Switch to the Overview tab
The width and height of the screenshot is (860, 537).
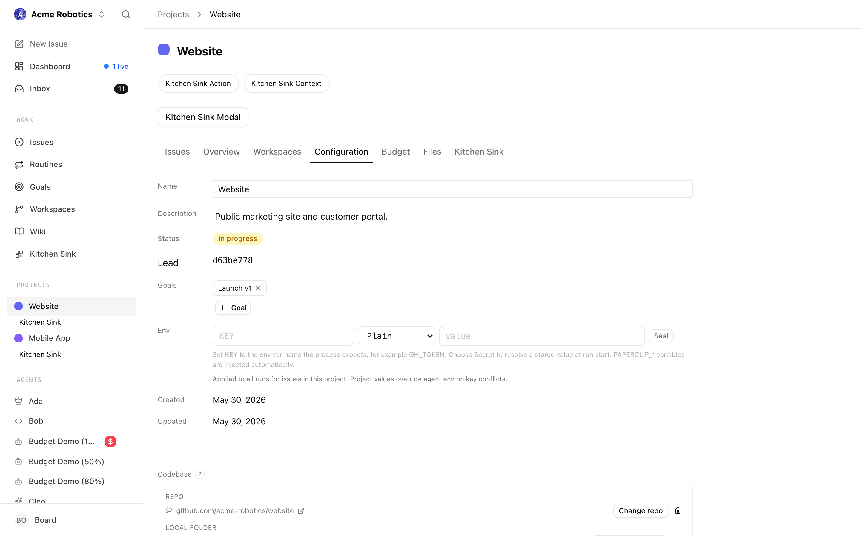coord(221,152)
